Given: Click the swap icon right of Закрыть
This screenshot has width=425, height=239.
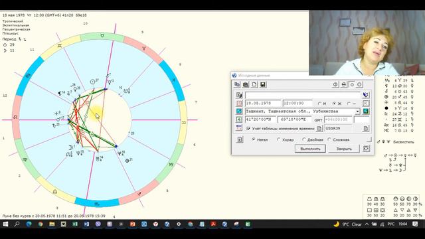Looking at the screenshot, I should click(x=366, y=149).
